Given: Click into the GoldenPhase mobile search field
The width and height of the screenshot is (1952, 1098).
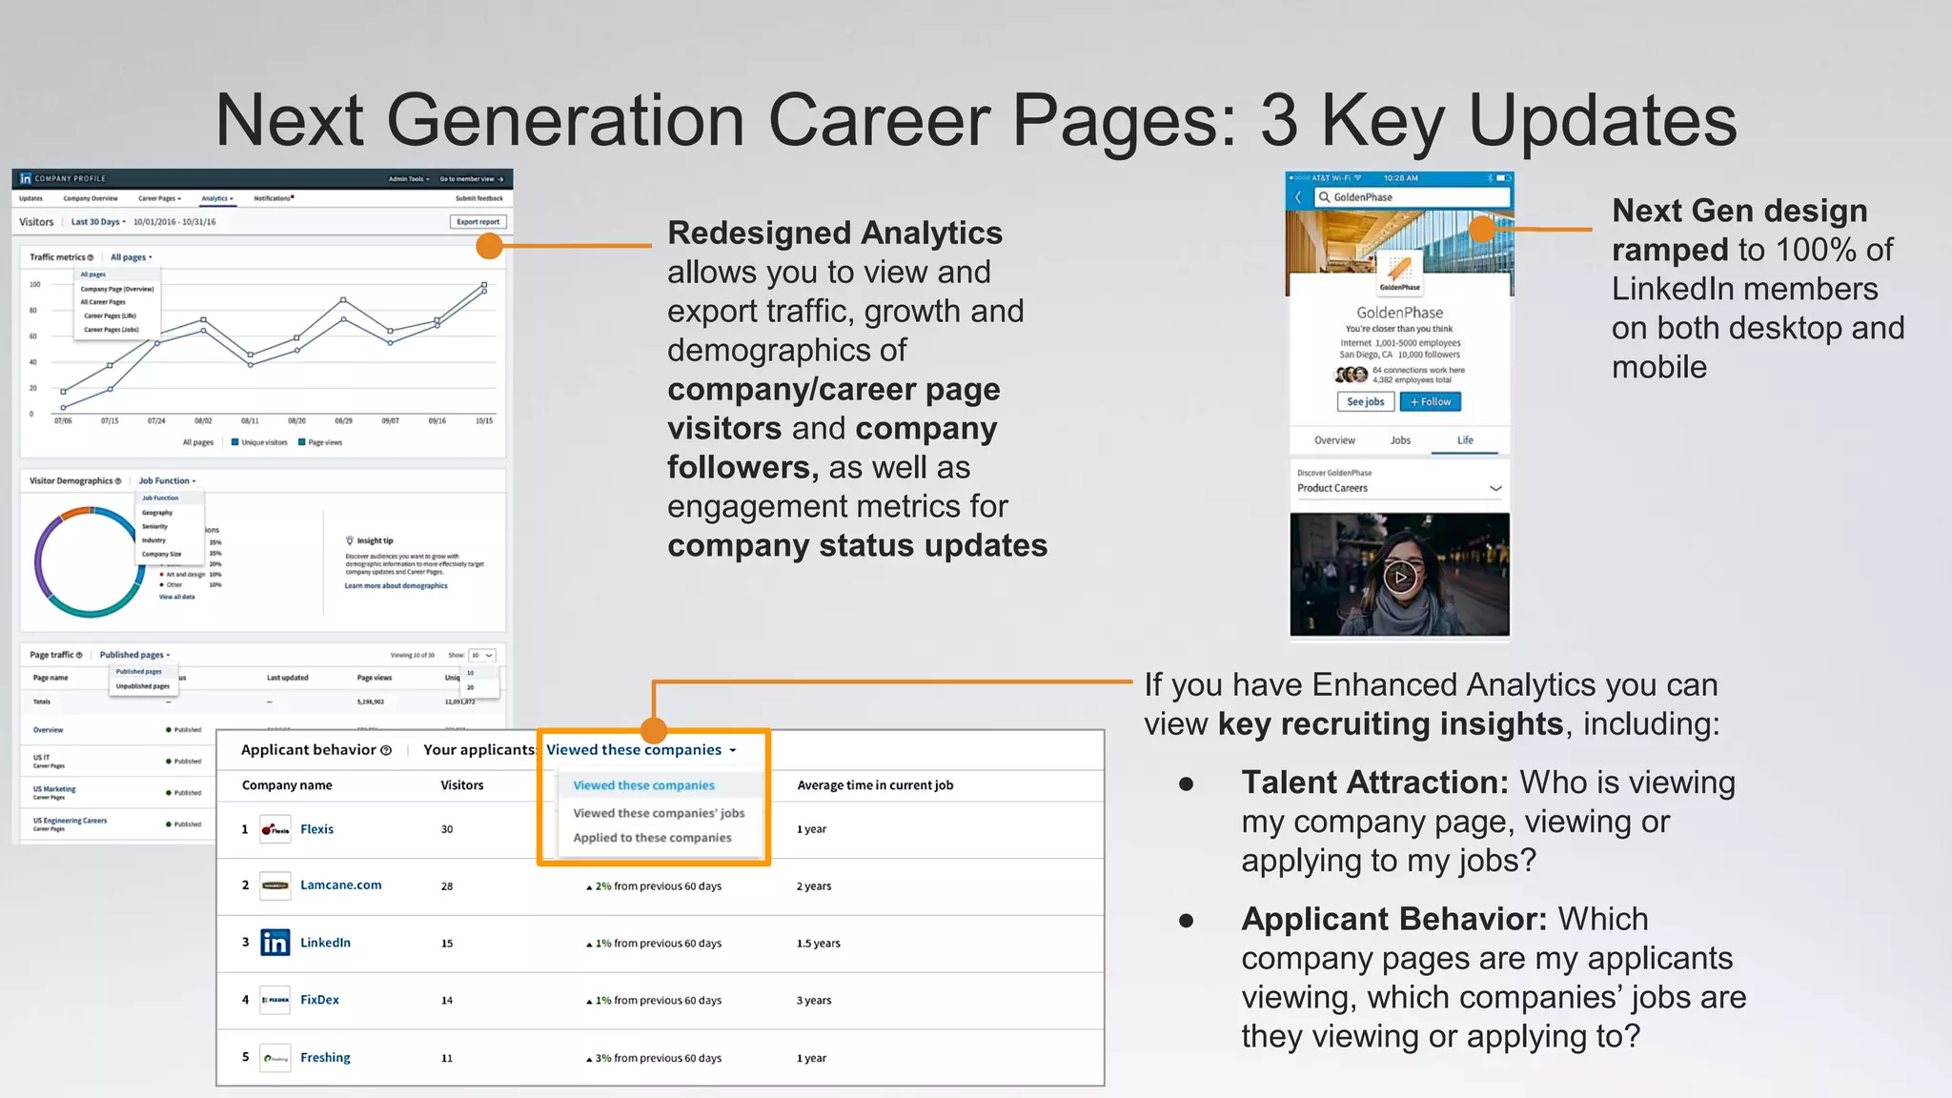Looking at the screenshot, I should (x=1413, y=197).
